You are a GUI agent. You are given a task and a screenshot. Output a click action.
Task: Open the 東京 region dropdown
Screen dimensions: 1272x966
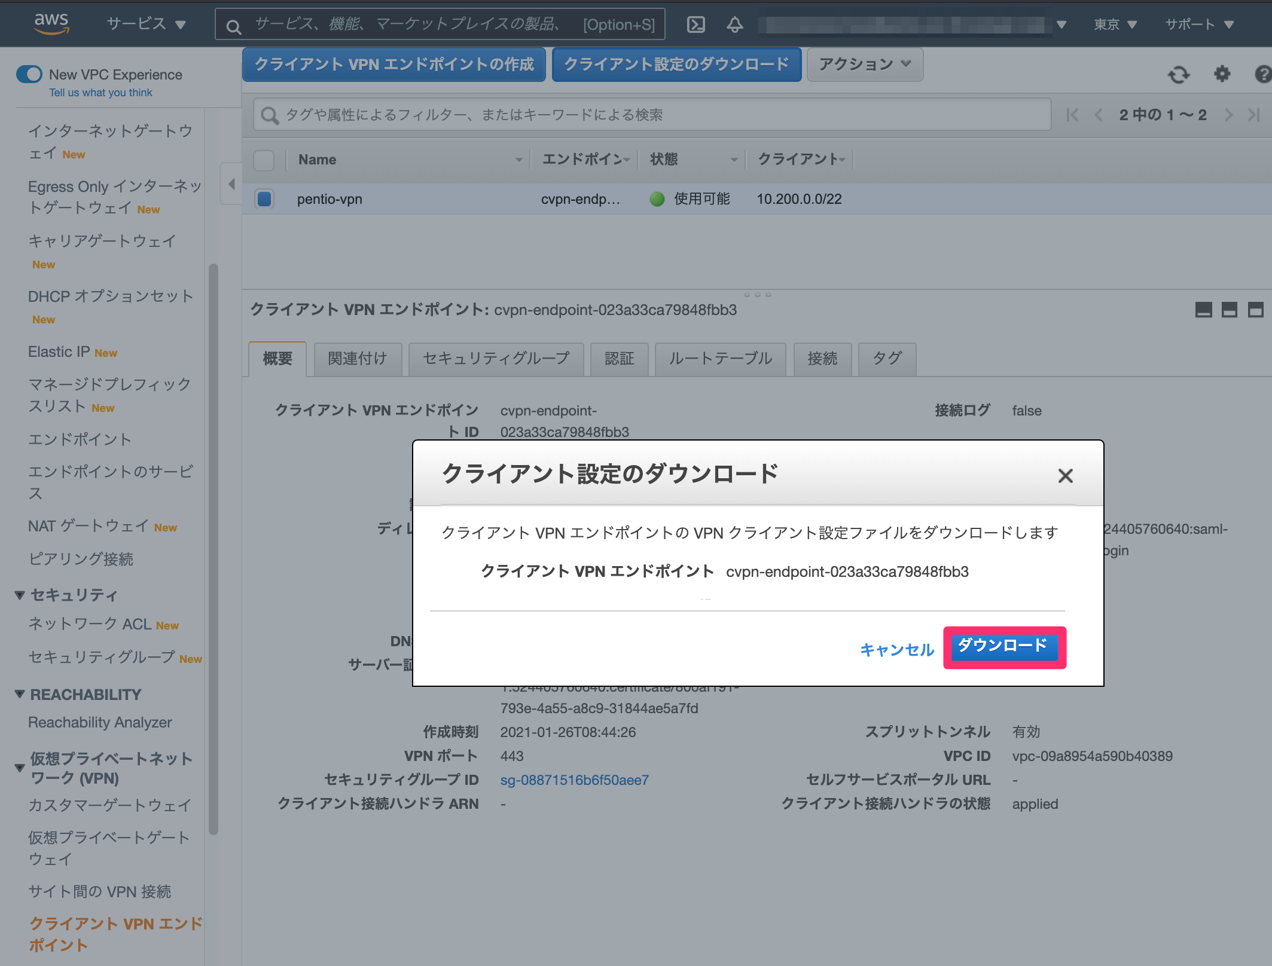(x=1115, y=25)
